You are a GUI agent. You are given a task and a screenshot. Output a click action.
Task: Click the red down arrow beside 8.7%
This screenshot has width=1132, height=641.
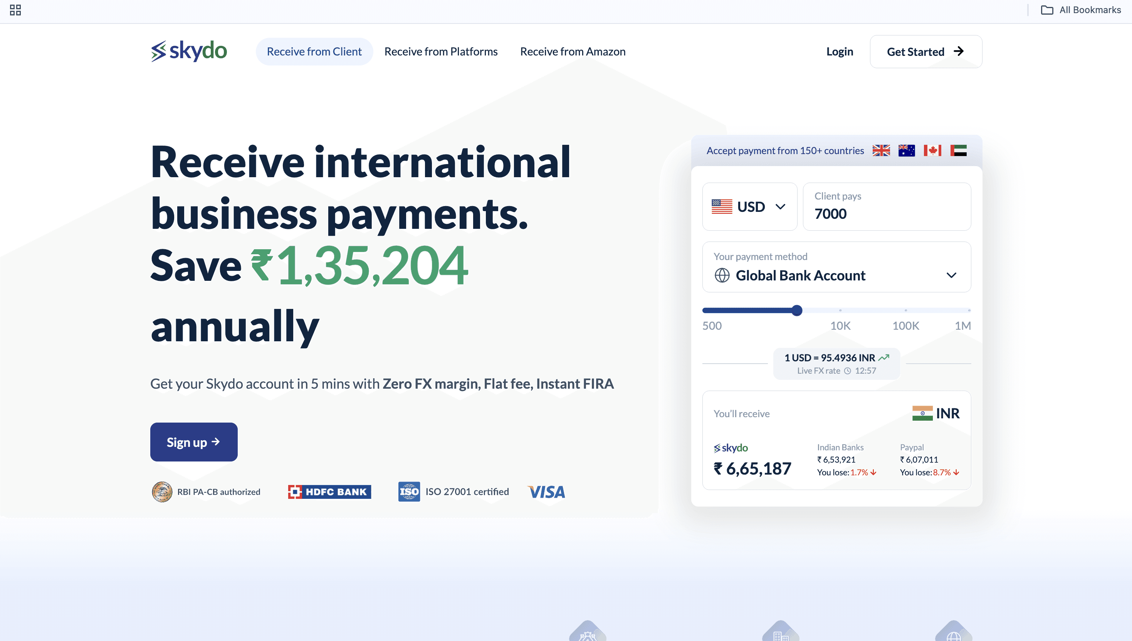(x=956, y=472)
